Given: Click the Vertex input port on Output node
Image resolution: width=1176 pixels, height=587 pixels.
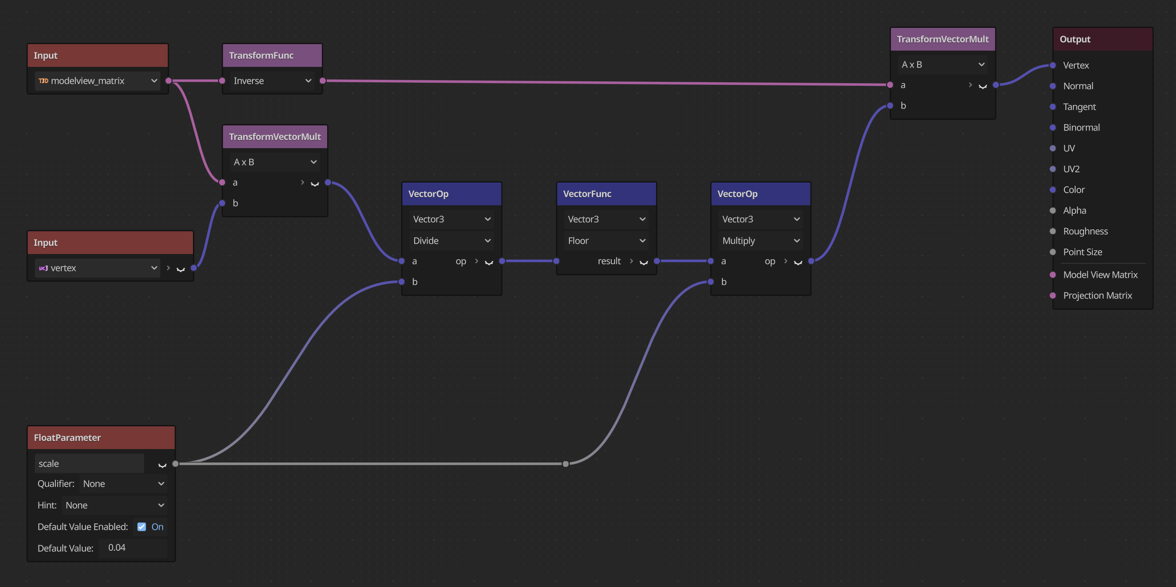Looking at the screenshot, I should pyautogui.click(x=1053, y=65).
